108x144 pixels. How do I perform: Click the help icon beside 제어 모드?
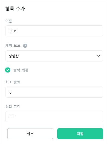(x=25, y=46)
